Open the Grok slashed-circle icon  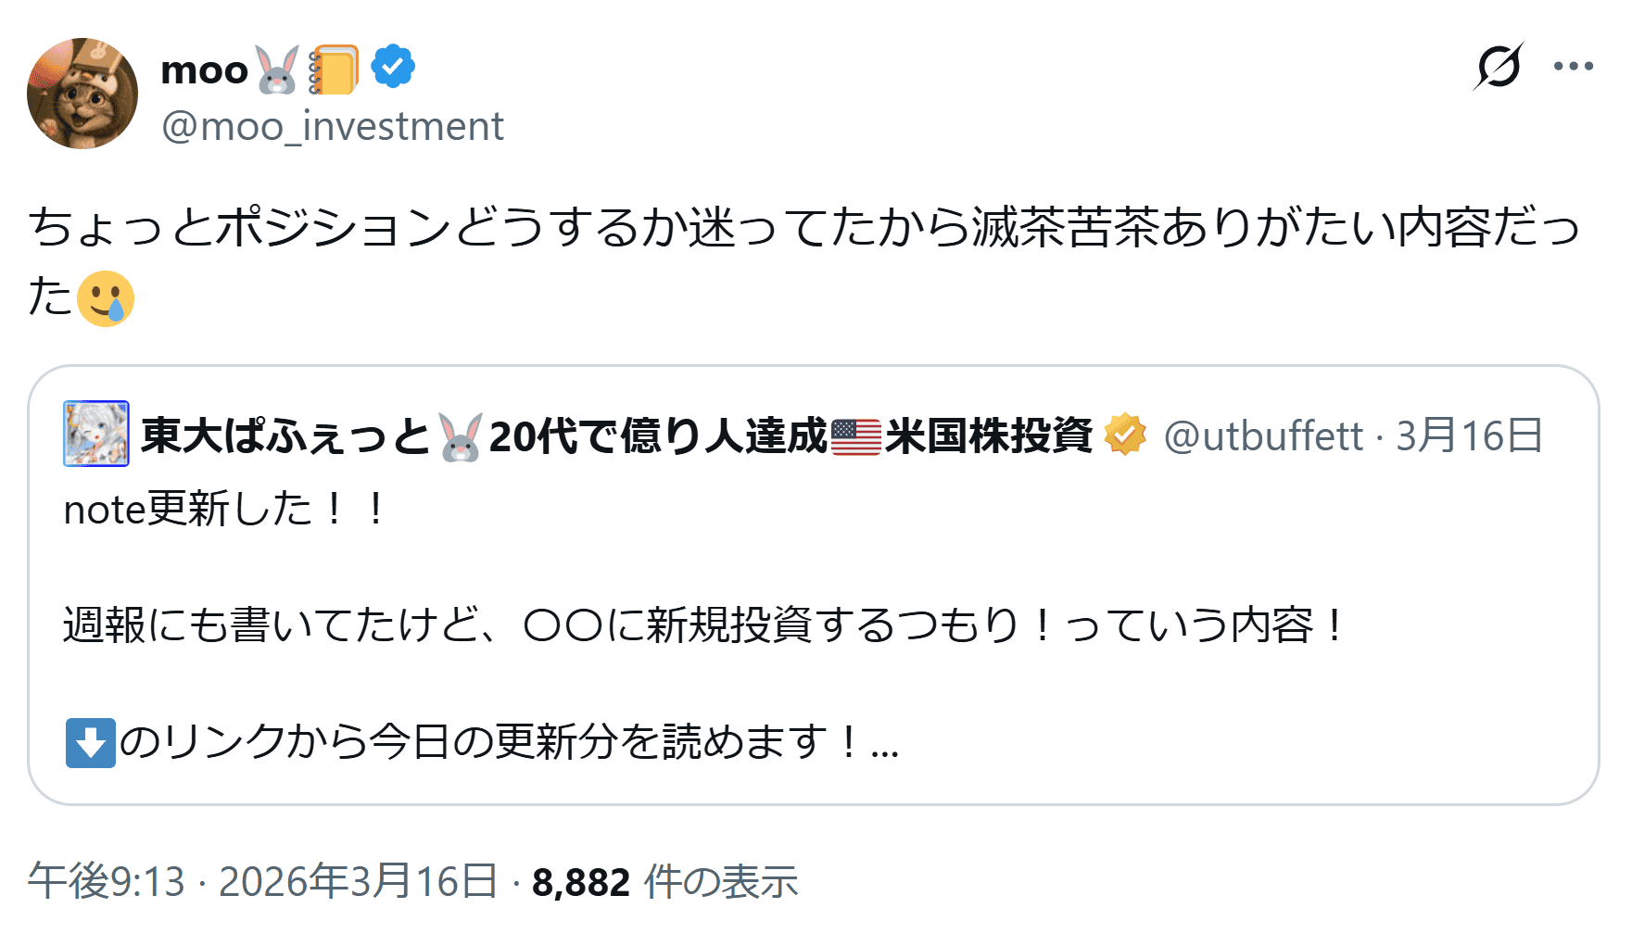click(x=1498, y=66)
